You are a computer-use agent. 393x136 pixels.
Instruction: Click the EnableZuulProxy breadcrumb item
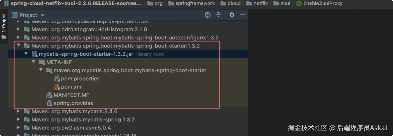tap(319, 3)
